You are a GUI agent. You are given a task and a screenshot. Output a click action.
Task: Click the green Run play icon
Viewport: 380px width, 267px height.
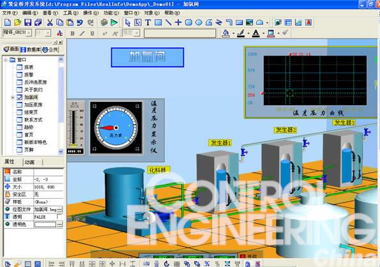114,22
